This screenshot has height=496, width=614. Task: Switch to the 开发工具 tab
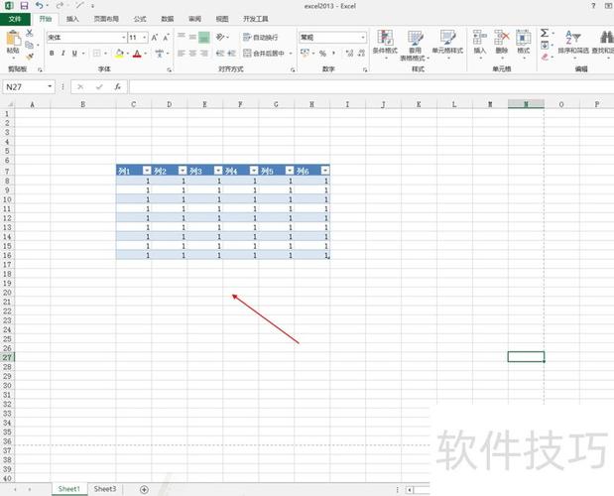[x=256, y=19]
